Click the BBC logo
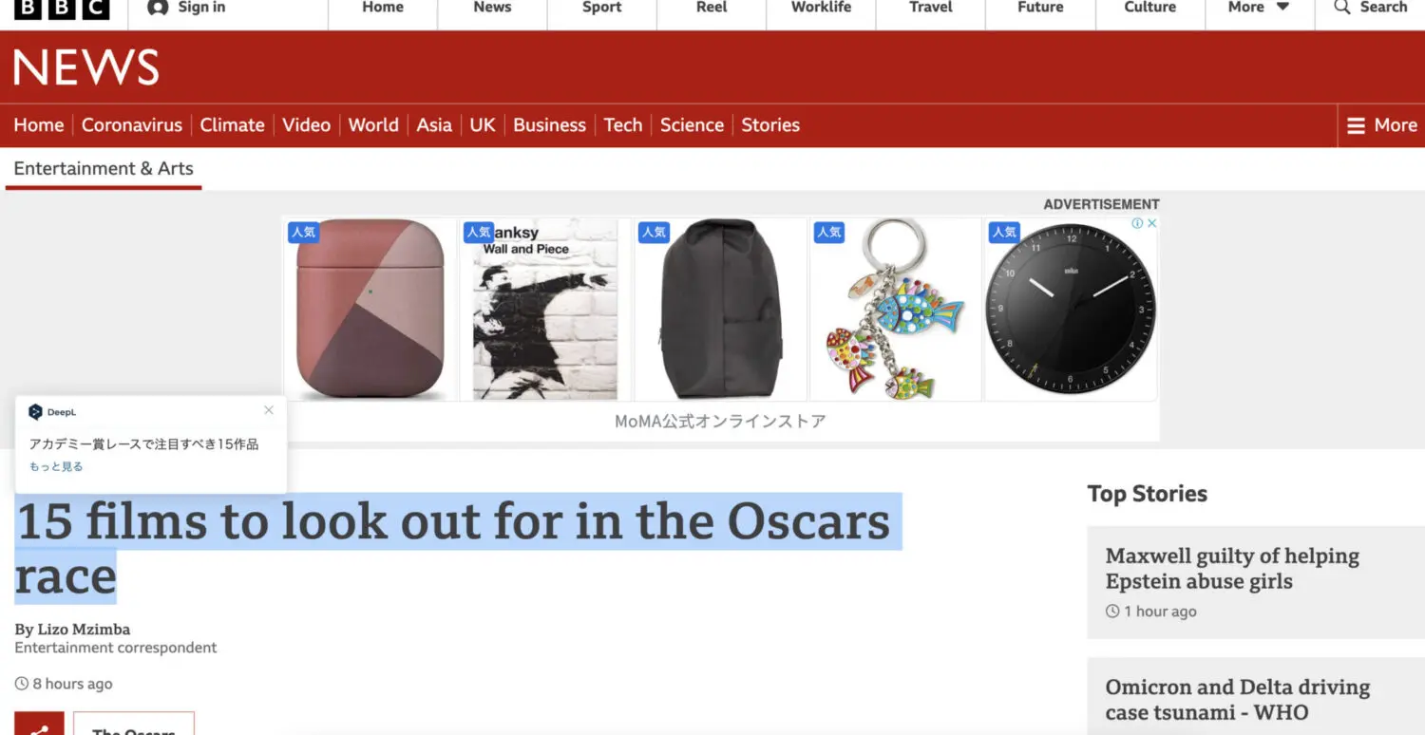1425x735 pixels. [62, 8]
